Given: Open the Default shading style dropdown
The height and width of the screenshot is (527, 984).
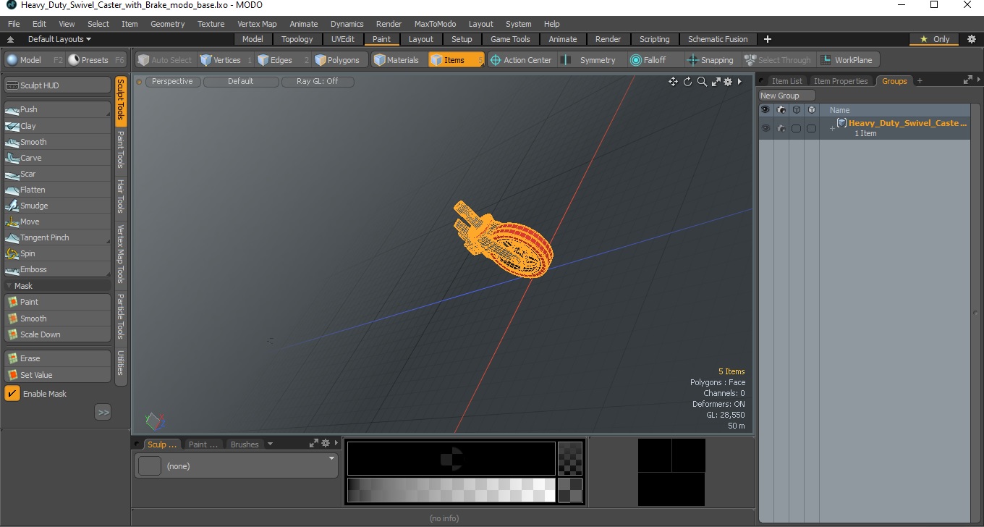Looking at the screenshot, I should point(241,82).
